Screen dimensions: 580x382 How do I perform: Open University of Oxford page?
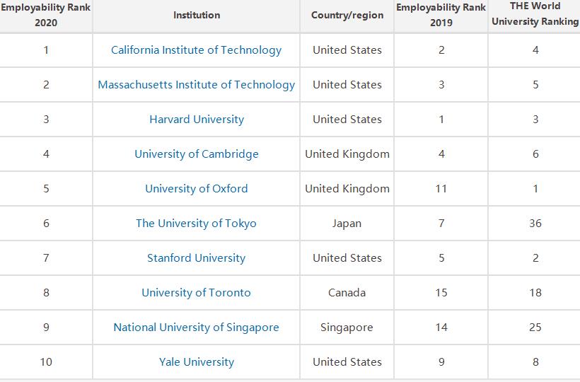[x=196, y=189]
